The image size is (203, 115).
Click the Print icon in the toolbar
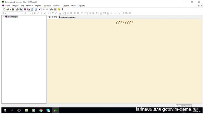pyautogui.click(x=17, y=10)
